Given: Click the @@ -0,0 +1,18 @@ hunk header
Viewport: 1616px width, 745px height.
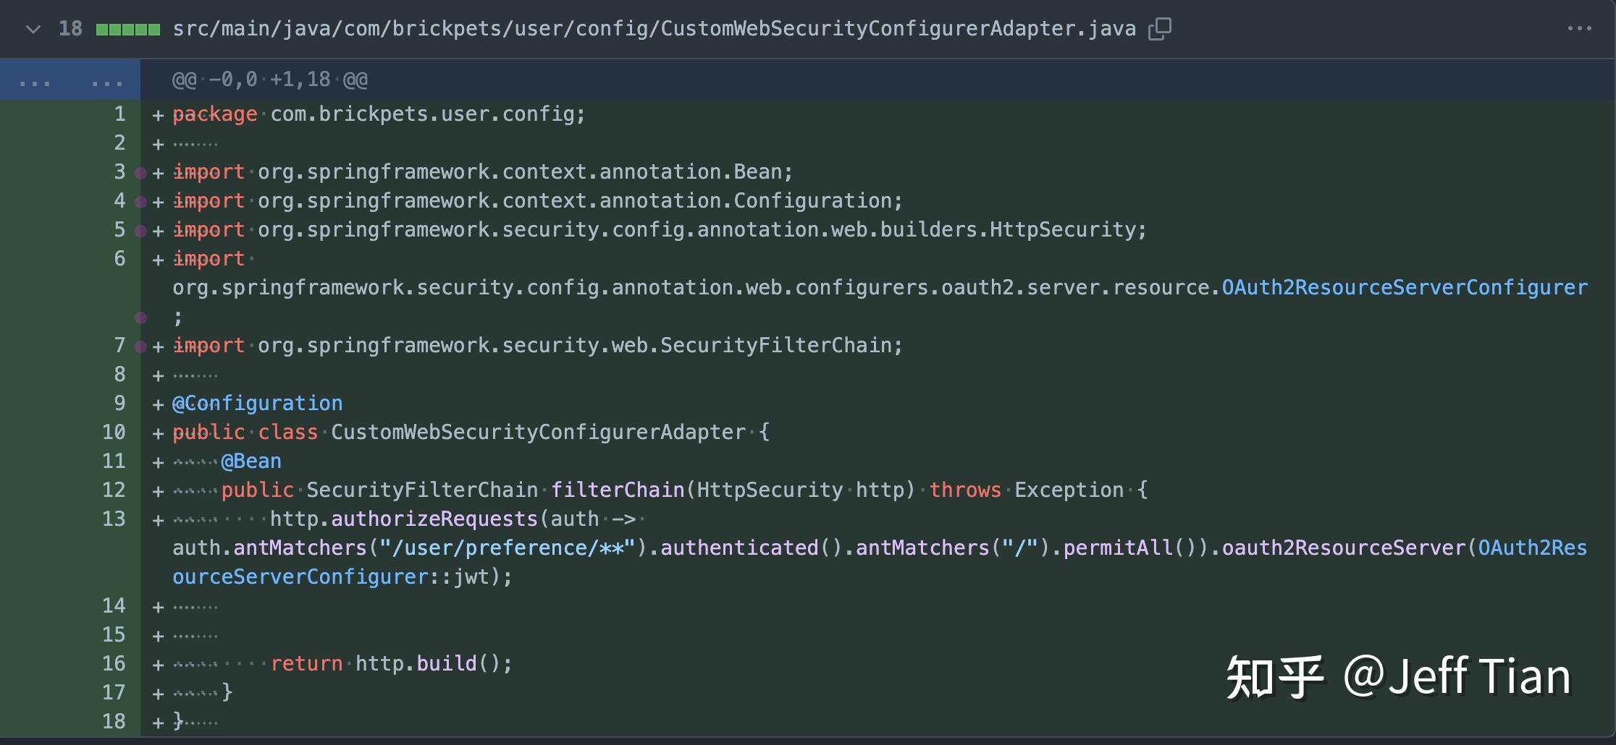Looking at the screenshot, I should pyautogui.click(x=269, y=79).
